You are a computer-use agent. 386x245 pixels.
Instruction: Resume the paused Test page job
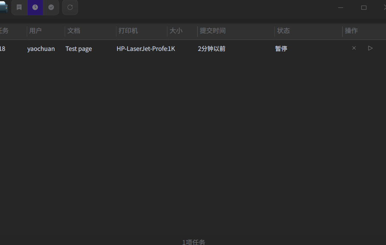370,48
